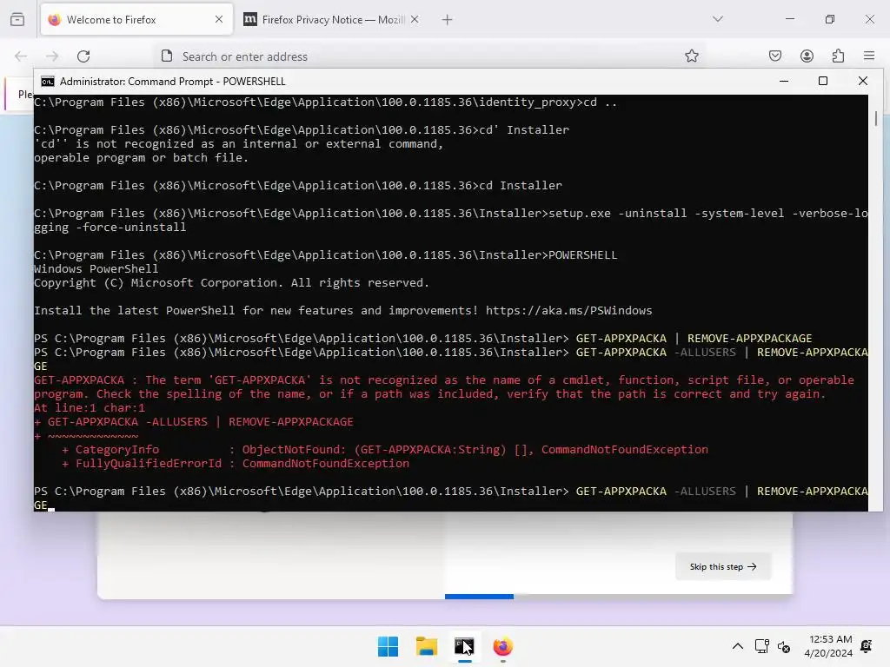Minimize the Command Prompt window
The height and width of the screenshot is (667, 890).
point(784,81)
